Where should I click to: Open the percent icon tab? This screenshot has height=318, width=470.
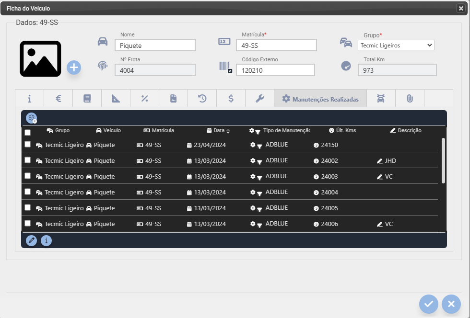pos(145,98)
